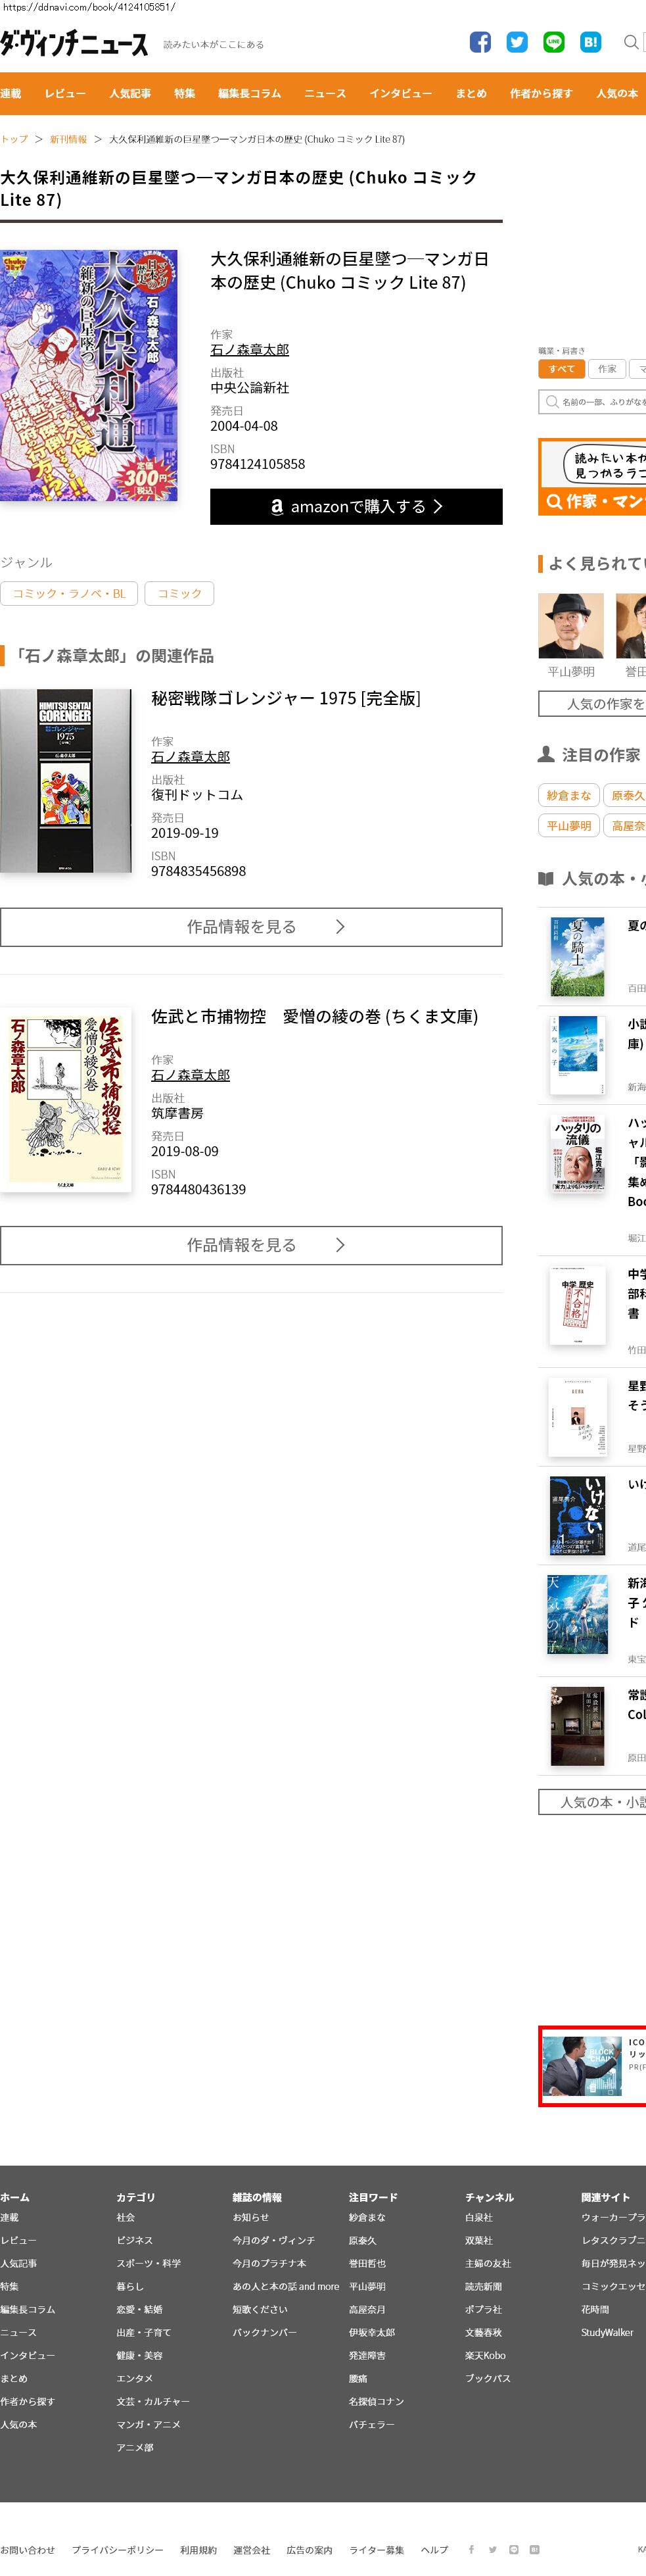Viewport: 646px width, 2576px height.
Task: Click the 紗倉まな featured author tag
Action: coord(568,795)
